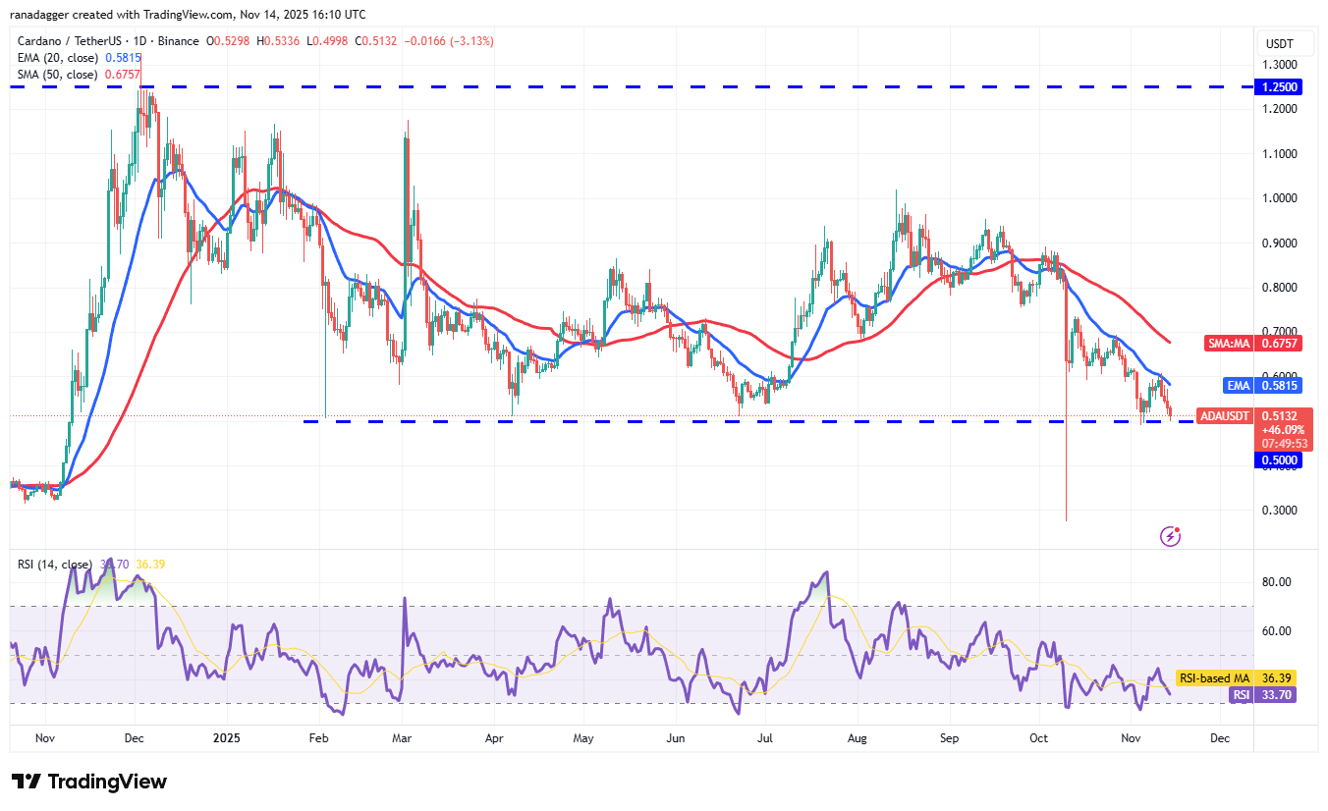Open the purple lightning quick-action icon
This screenshot has width=1328, height=811.
pos(1169,534)
